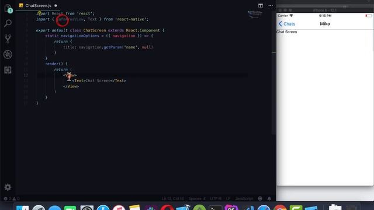The width and height of the screenshot is (374, 210).
Task: Open the notifications bell
Action: click(x=269, y=198)
